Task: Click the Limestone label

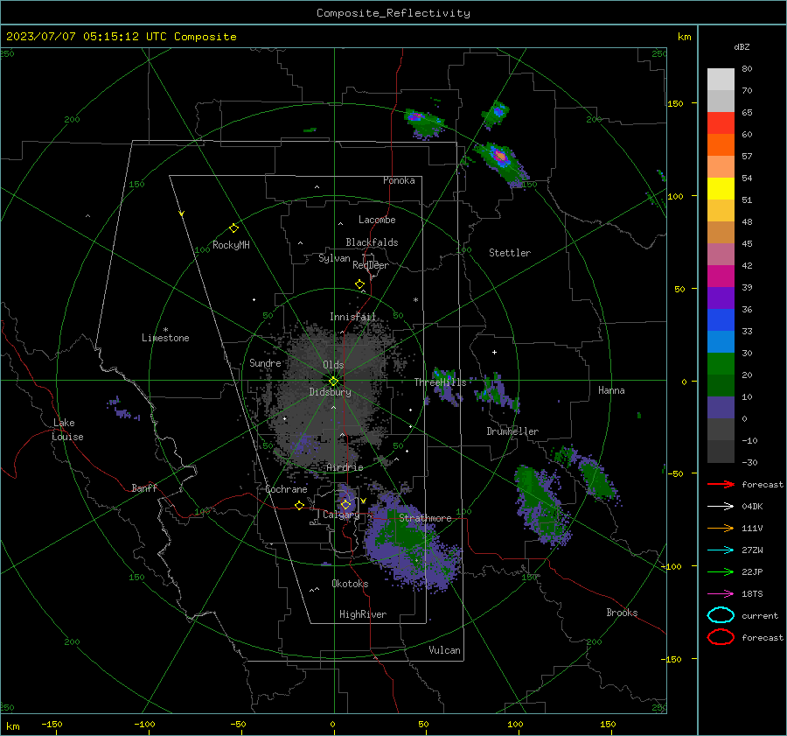Action: coord(165,338)
